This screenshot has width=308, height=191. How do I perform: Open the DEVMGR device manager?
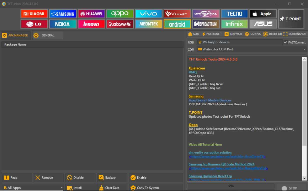tap(233, 34)
